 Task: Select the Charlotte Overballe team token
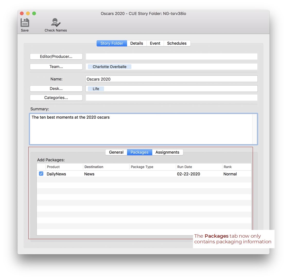pyautogui.click(x=109, y=67)
